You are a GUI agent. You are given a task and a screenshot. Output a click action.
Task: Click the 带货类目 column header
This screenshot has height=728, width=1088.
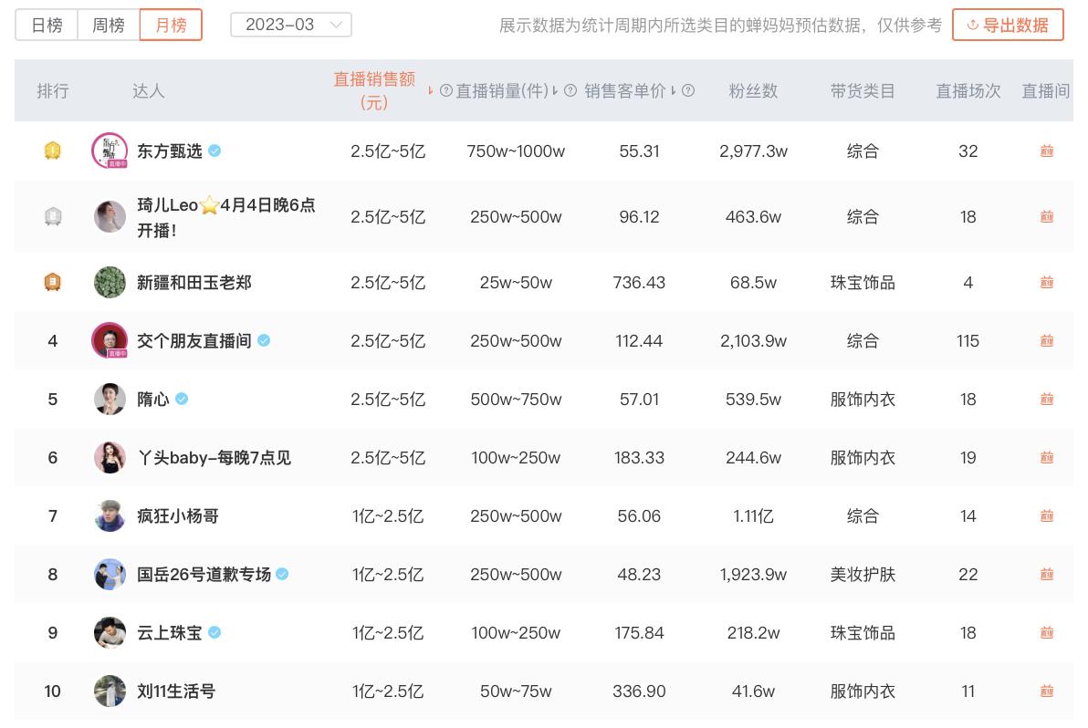pyautogui.click(x=863, y=91)
